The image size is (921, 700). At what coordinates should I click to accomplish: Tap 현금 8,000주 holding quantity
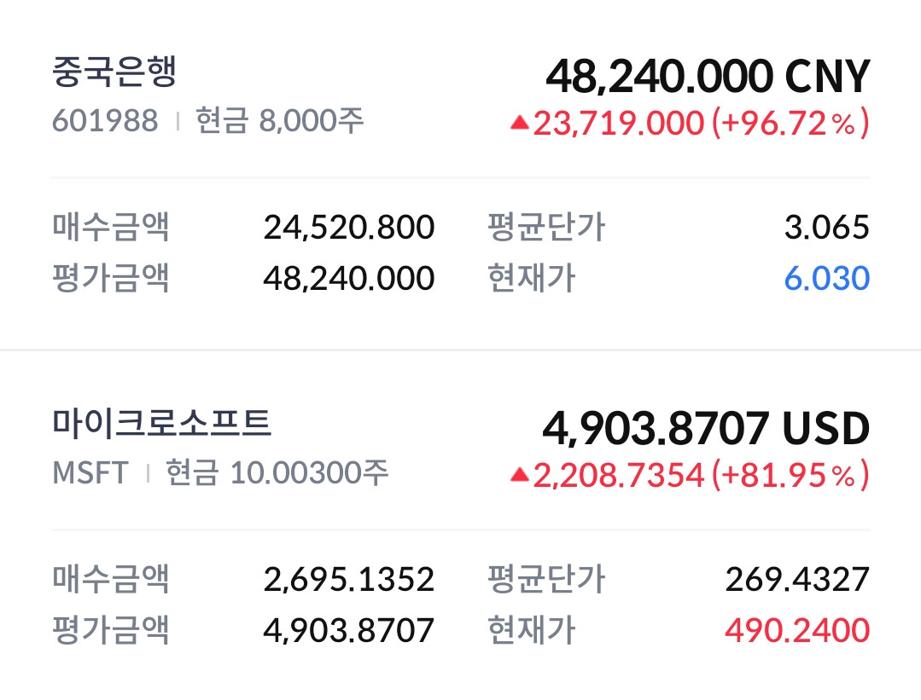click(280, 120)
